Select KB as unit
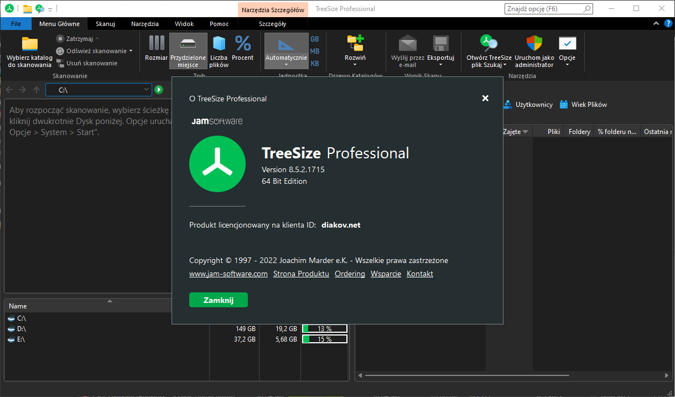675x397 pixels. [x=315, y=63]
